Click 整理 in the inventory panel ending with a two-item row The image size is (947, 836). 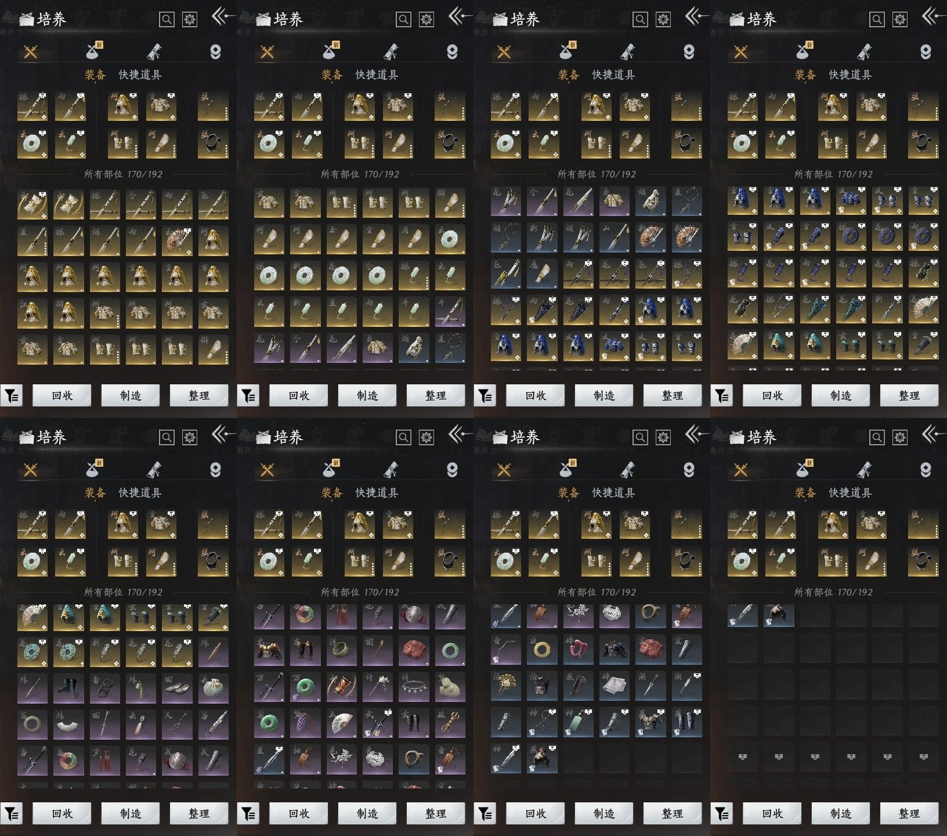[672, 813]
